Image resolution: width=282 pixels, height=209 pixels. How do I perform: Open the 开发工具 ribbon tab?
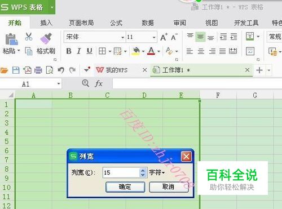coord(246,23)
